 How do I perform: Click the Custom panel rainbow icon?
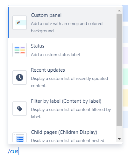19,23
